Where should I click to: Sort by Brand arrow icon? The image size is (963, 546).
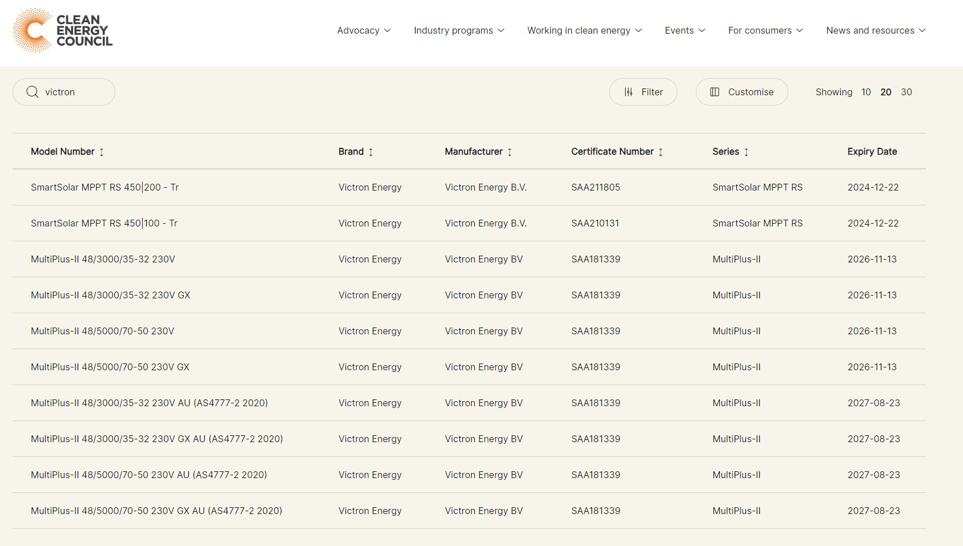click(x=370, y=152)
